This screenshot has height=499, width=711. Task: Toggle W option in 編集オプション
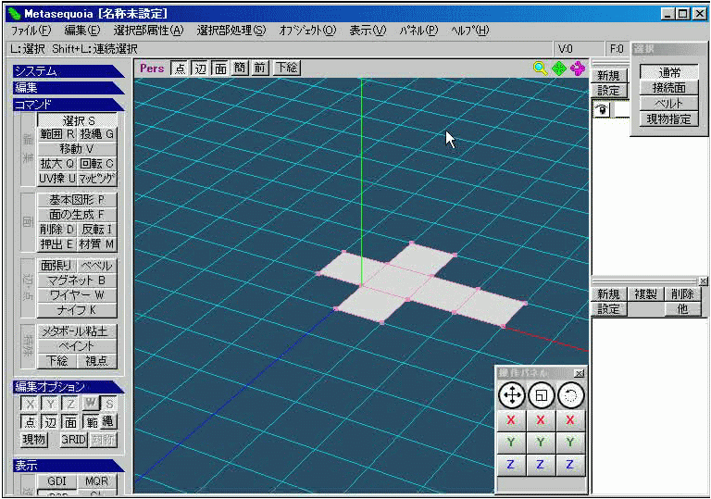[90, 403]
